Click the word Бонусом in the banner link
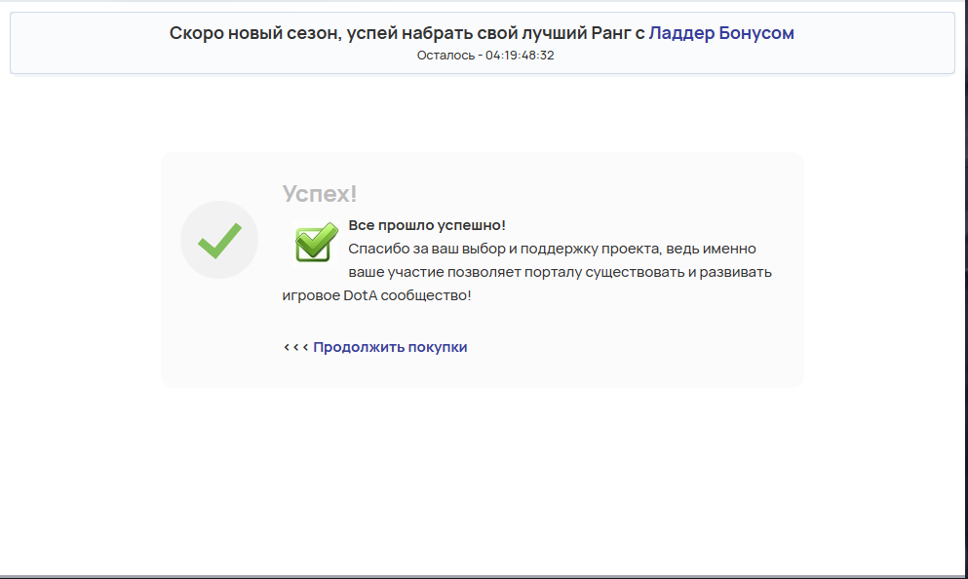The height and width of the screenshot is (579, 968). 756,33
